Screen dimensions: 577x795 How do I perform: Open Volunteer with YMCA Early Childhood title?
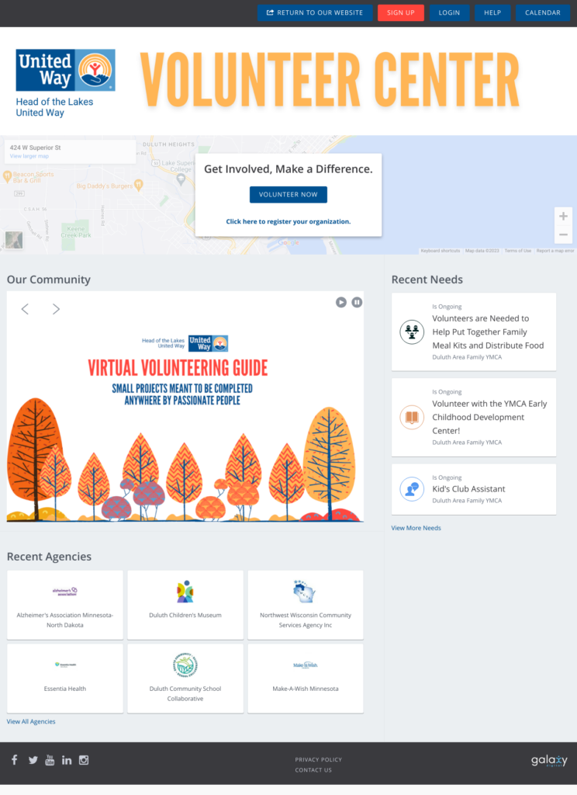489,417
